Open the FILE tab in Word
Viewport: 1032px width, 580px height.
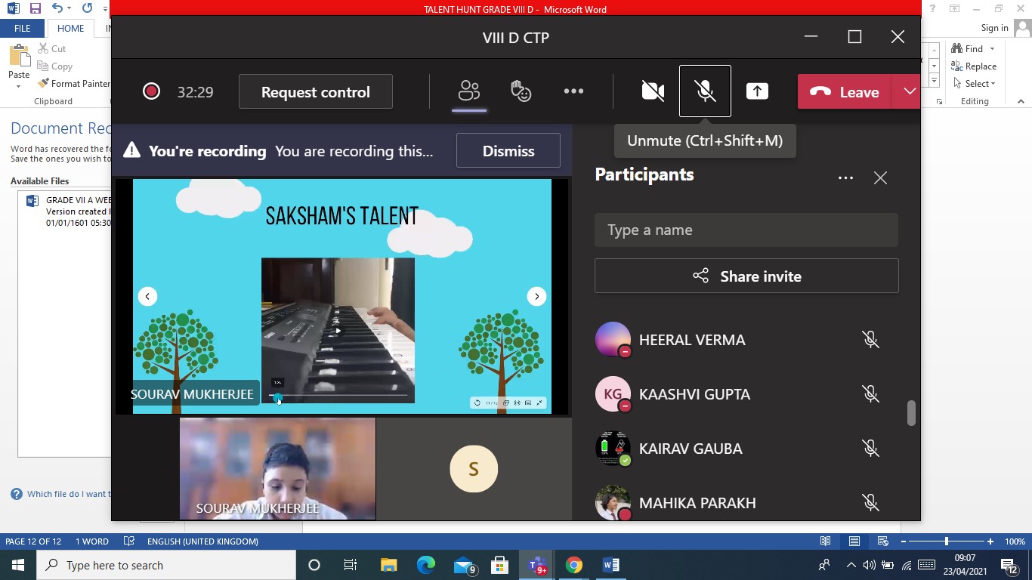click(x=23, y=28)
